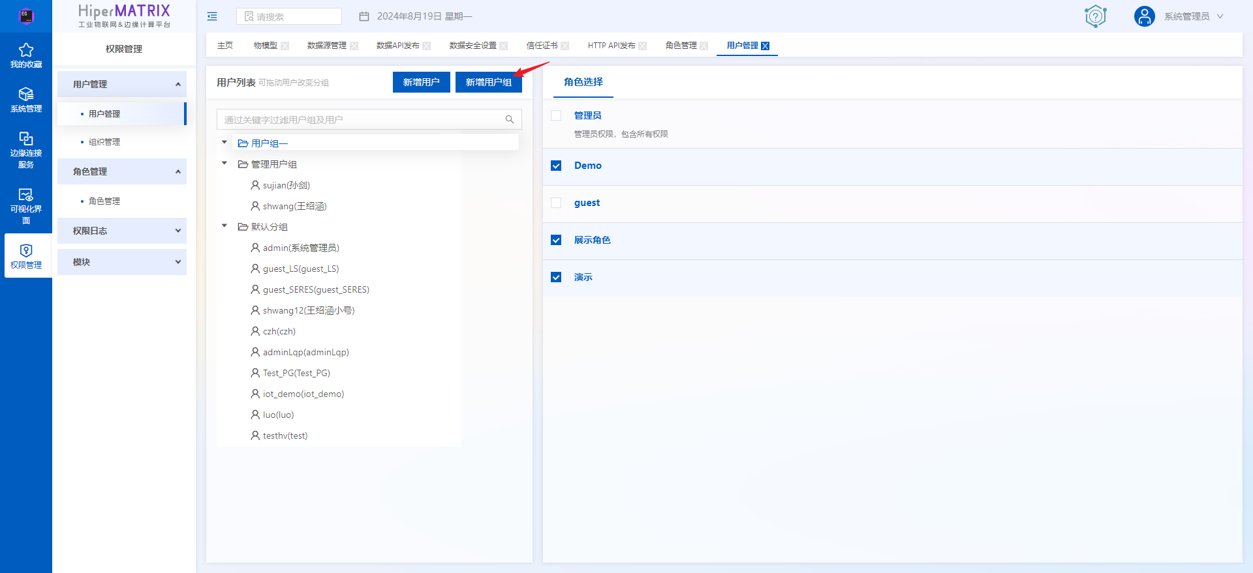Click the 新增用户 button
The image size is (1253, 573).
click(422, 82)
